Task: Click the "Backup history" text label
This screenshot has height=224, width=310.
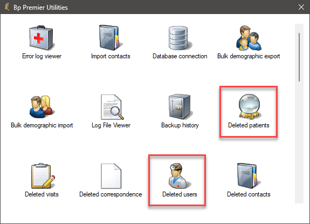Action: (180, 125)
